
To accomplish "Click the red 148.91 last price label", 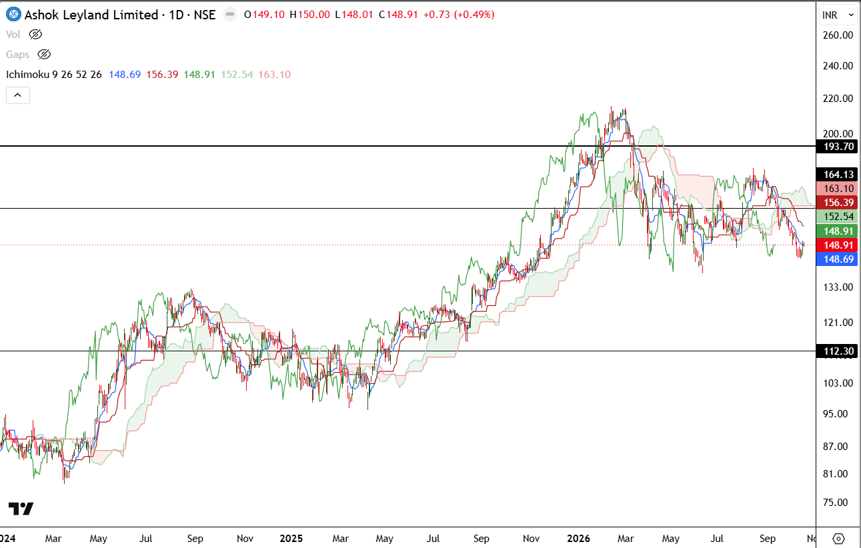I will [838, 245].
